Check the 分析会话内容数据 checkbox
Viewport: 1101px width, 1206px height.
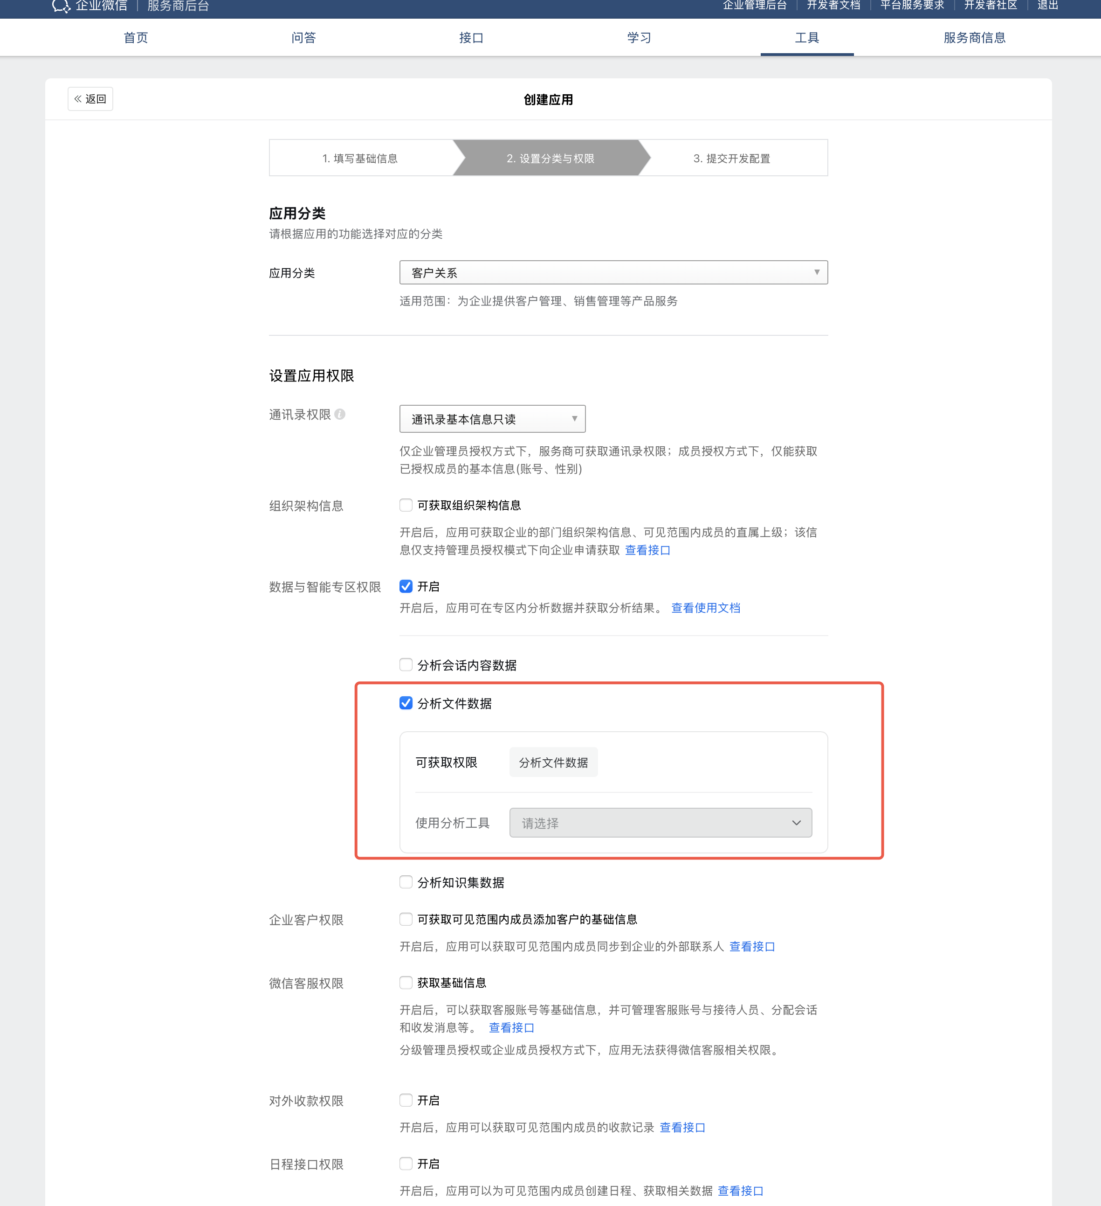tap(406, 665)
